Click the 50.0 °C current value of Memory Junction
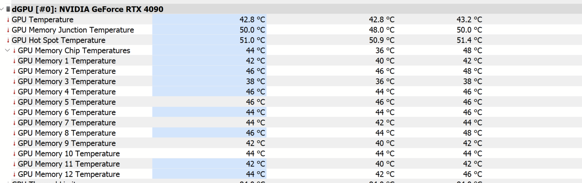Screen dimensions: 582x183 click(x=252, y=30)
